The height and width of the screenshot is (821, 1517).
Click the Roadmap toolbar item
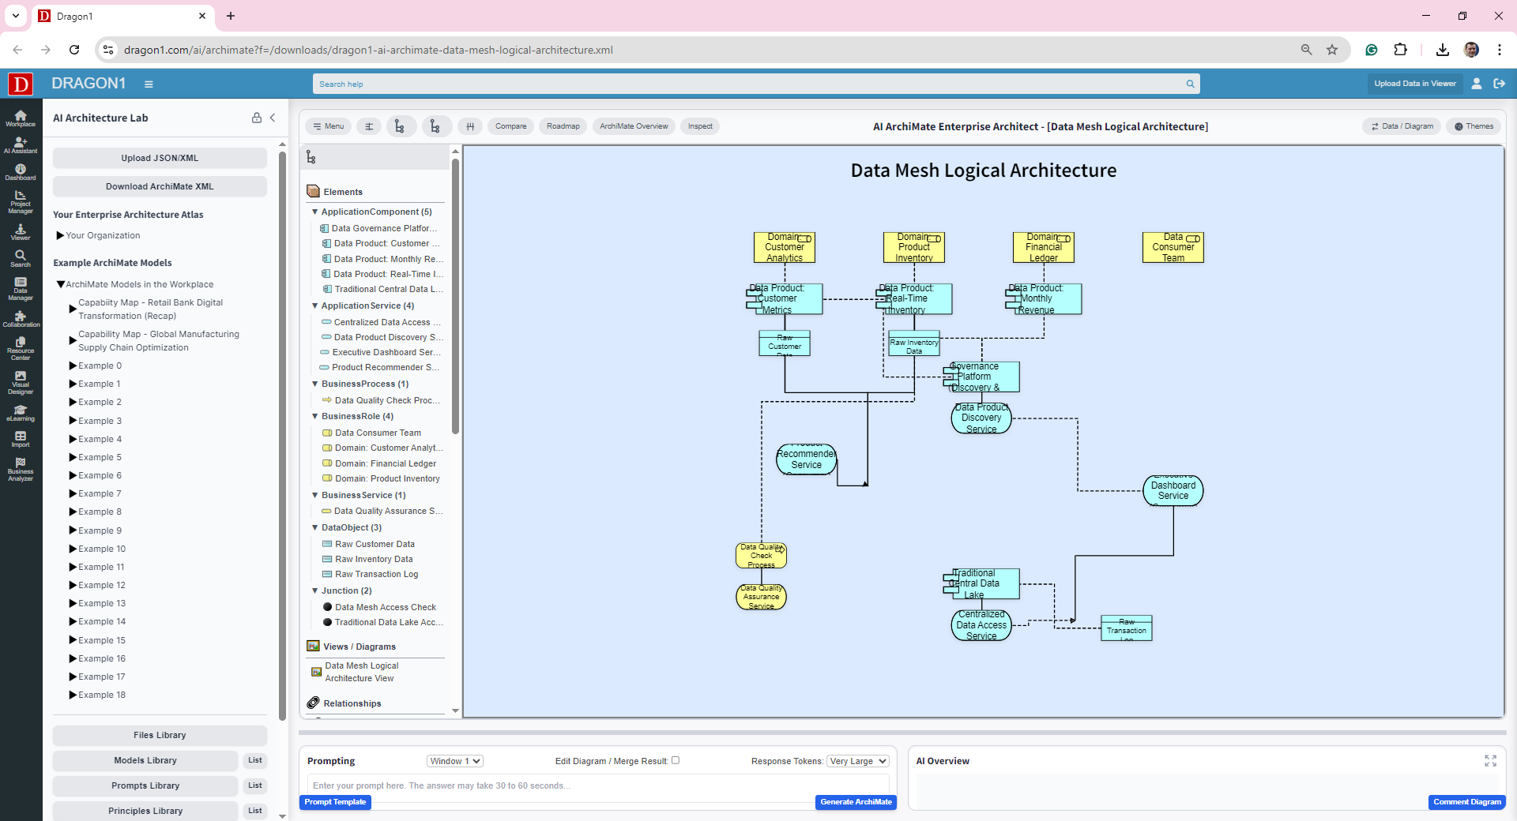click(563, 126)
